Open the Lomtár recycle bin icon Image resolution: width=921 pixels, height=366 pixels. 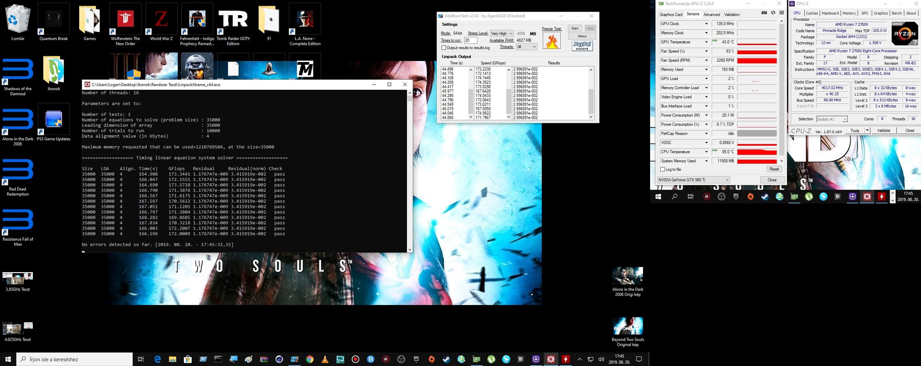pyautogui.click(x=18, y=22)
